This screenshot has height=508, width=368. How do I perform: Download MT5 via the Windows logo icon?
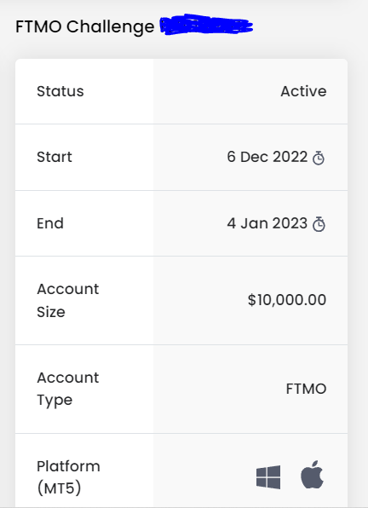click(268, 477)
